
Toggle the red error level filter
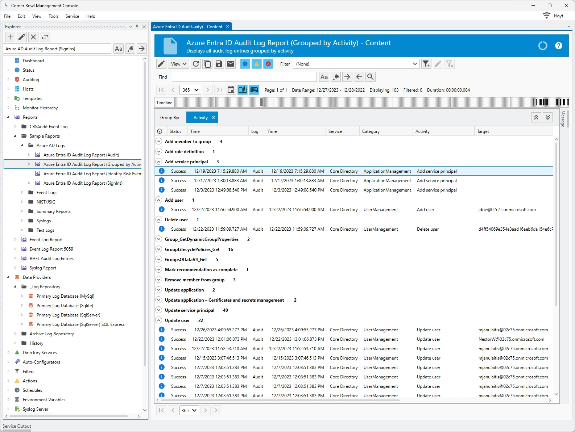pyautogui.click(x=268, y=64)
